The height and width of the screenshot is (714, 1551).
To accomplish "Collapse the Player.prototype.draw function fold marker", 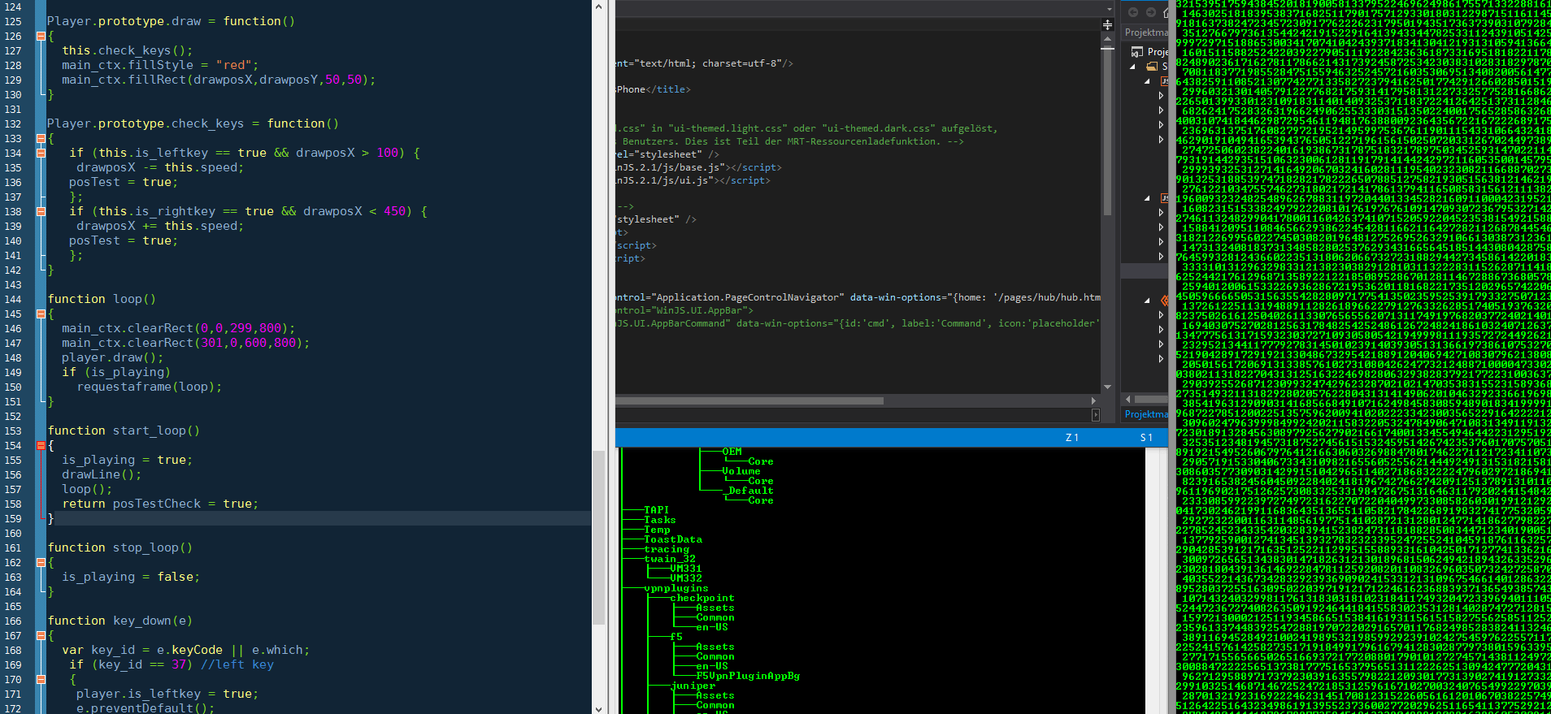I will click(41, 36).
